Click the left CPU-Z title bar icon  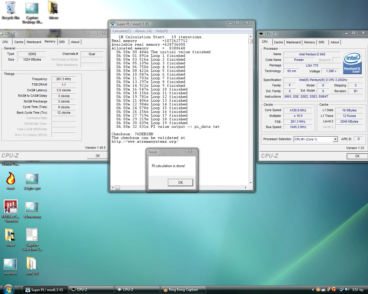pos(2,34)
